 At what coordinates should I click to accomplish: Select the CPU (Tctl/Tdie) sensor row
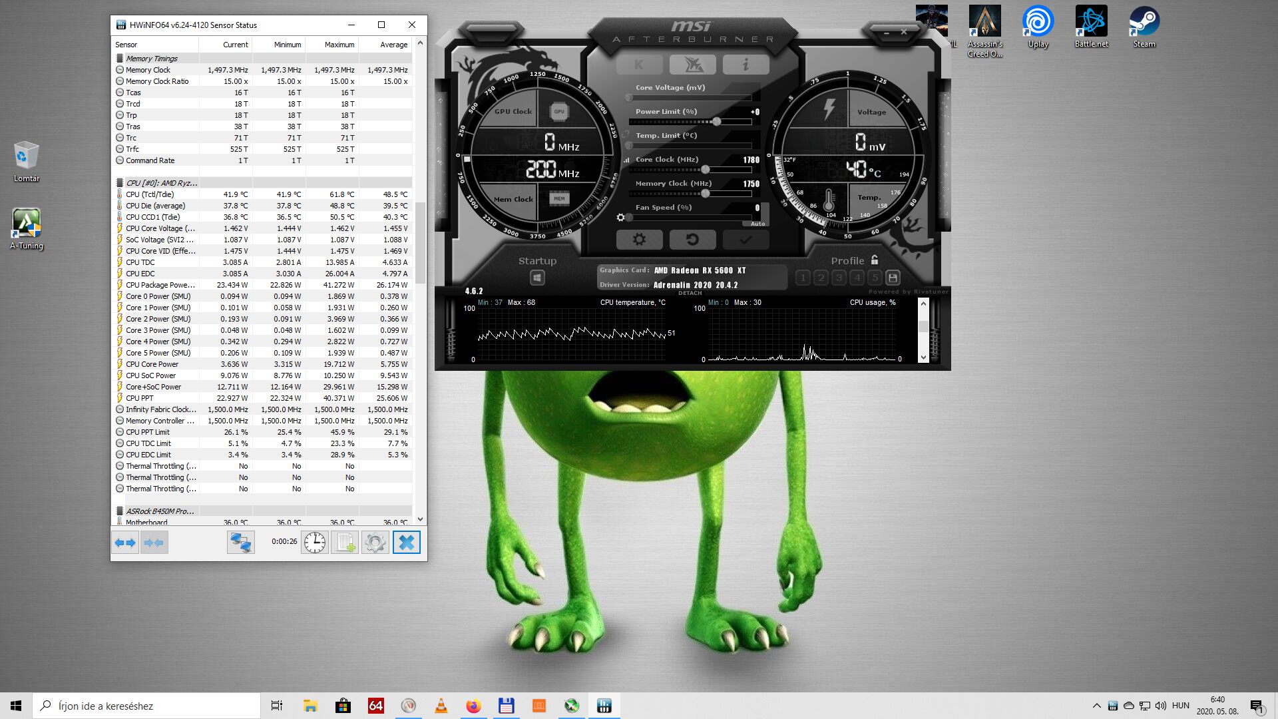263,194
